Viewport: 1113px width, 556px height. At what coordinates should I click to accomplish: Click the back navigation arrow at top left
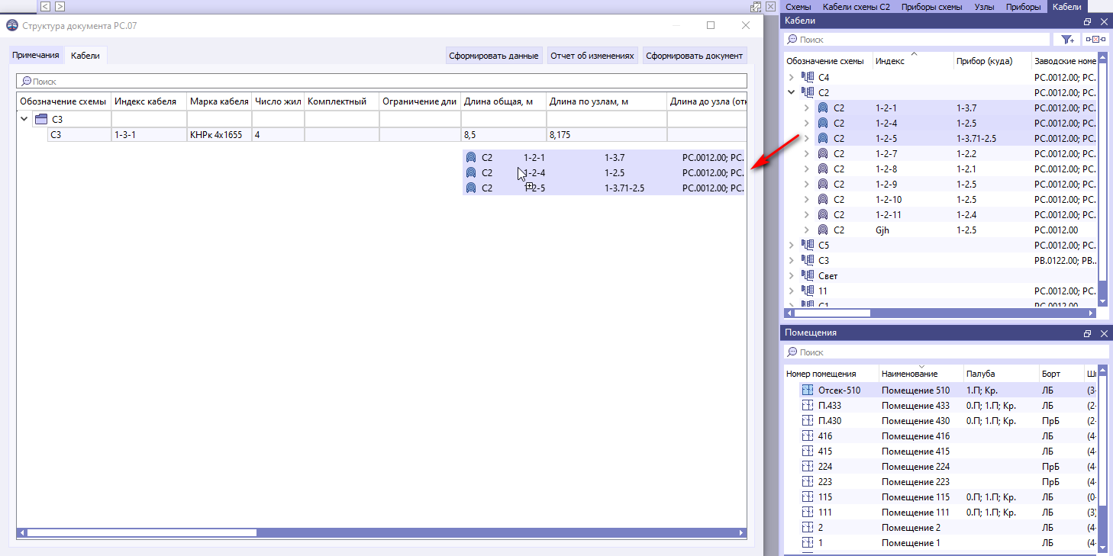pos(45,6)
